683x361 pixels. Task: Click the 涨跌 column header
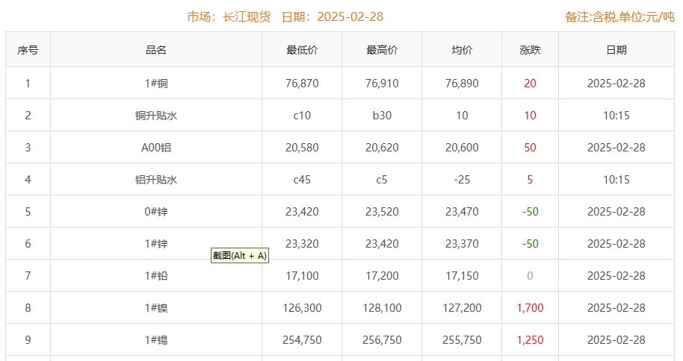530,50
